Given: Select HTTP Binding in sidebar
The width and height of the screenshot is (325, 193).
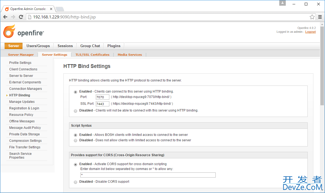Looking at the screenshot, I should [x=19, y=95].
